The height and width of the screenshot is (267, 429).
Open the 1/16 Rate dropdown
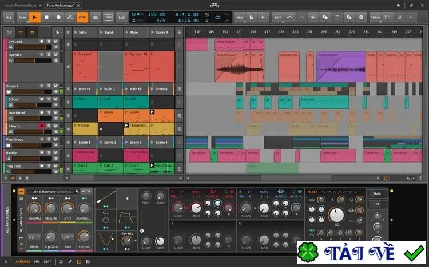click(x=67, y=237)
